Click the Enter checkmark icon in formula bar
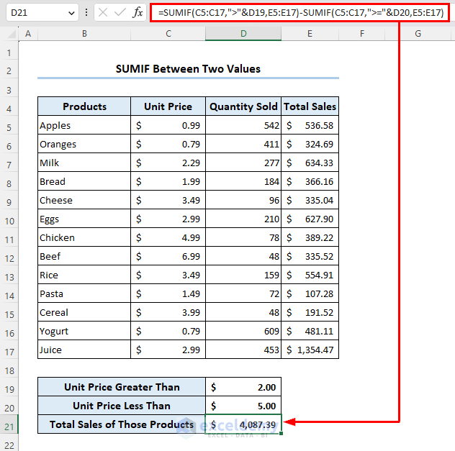The width and height of the screenshot is (455, 451). pos(120,12)
